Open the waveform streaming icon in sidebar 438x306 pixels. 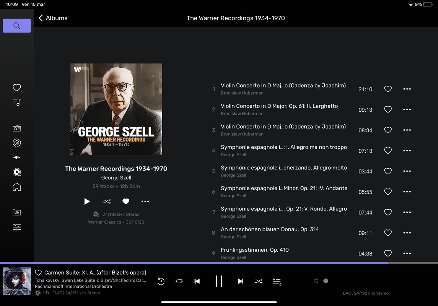(17, 158)
